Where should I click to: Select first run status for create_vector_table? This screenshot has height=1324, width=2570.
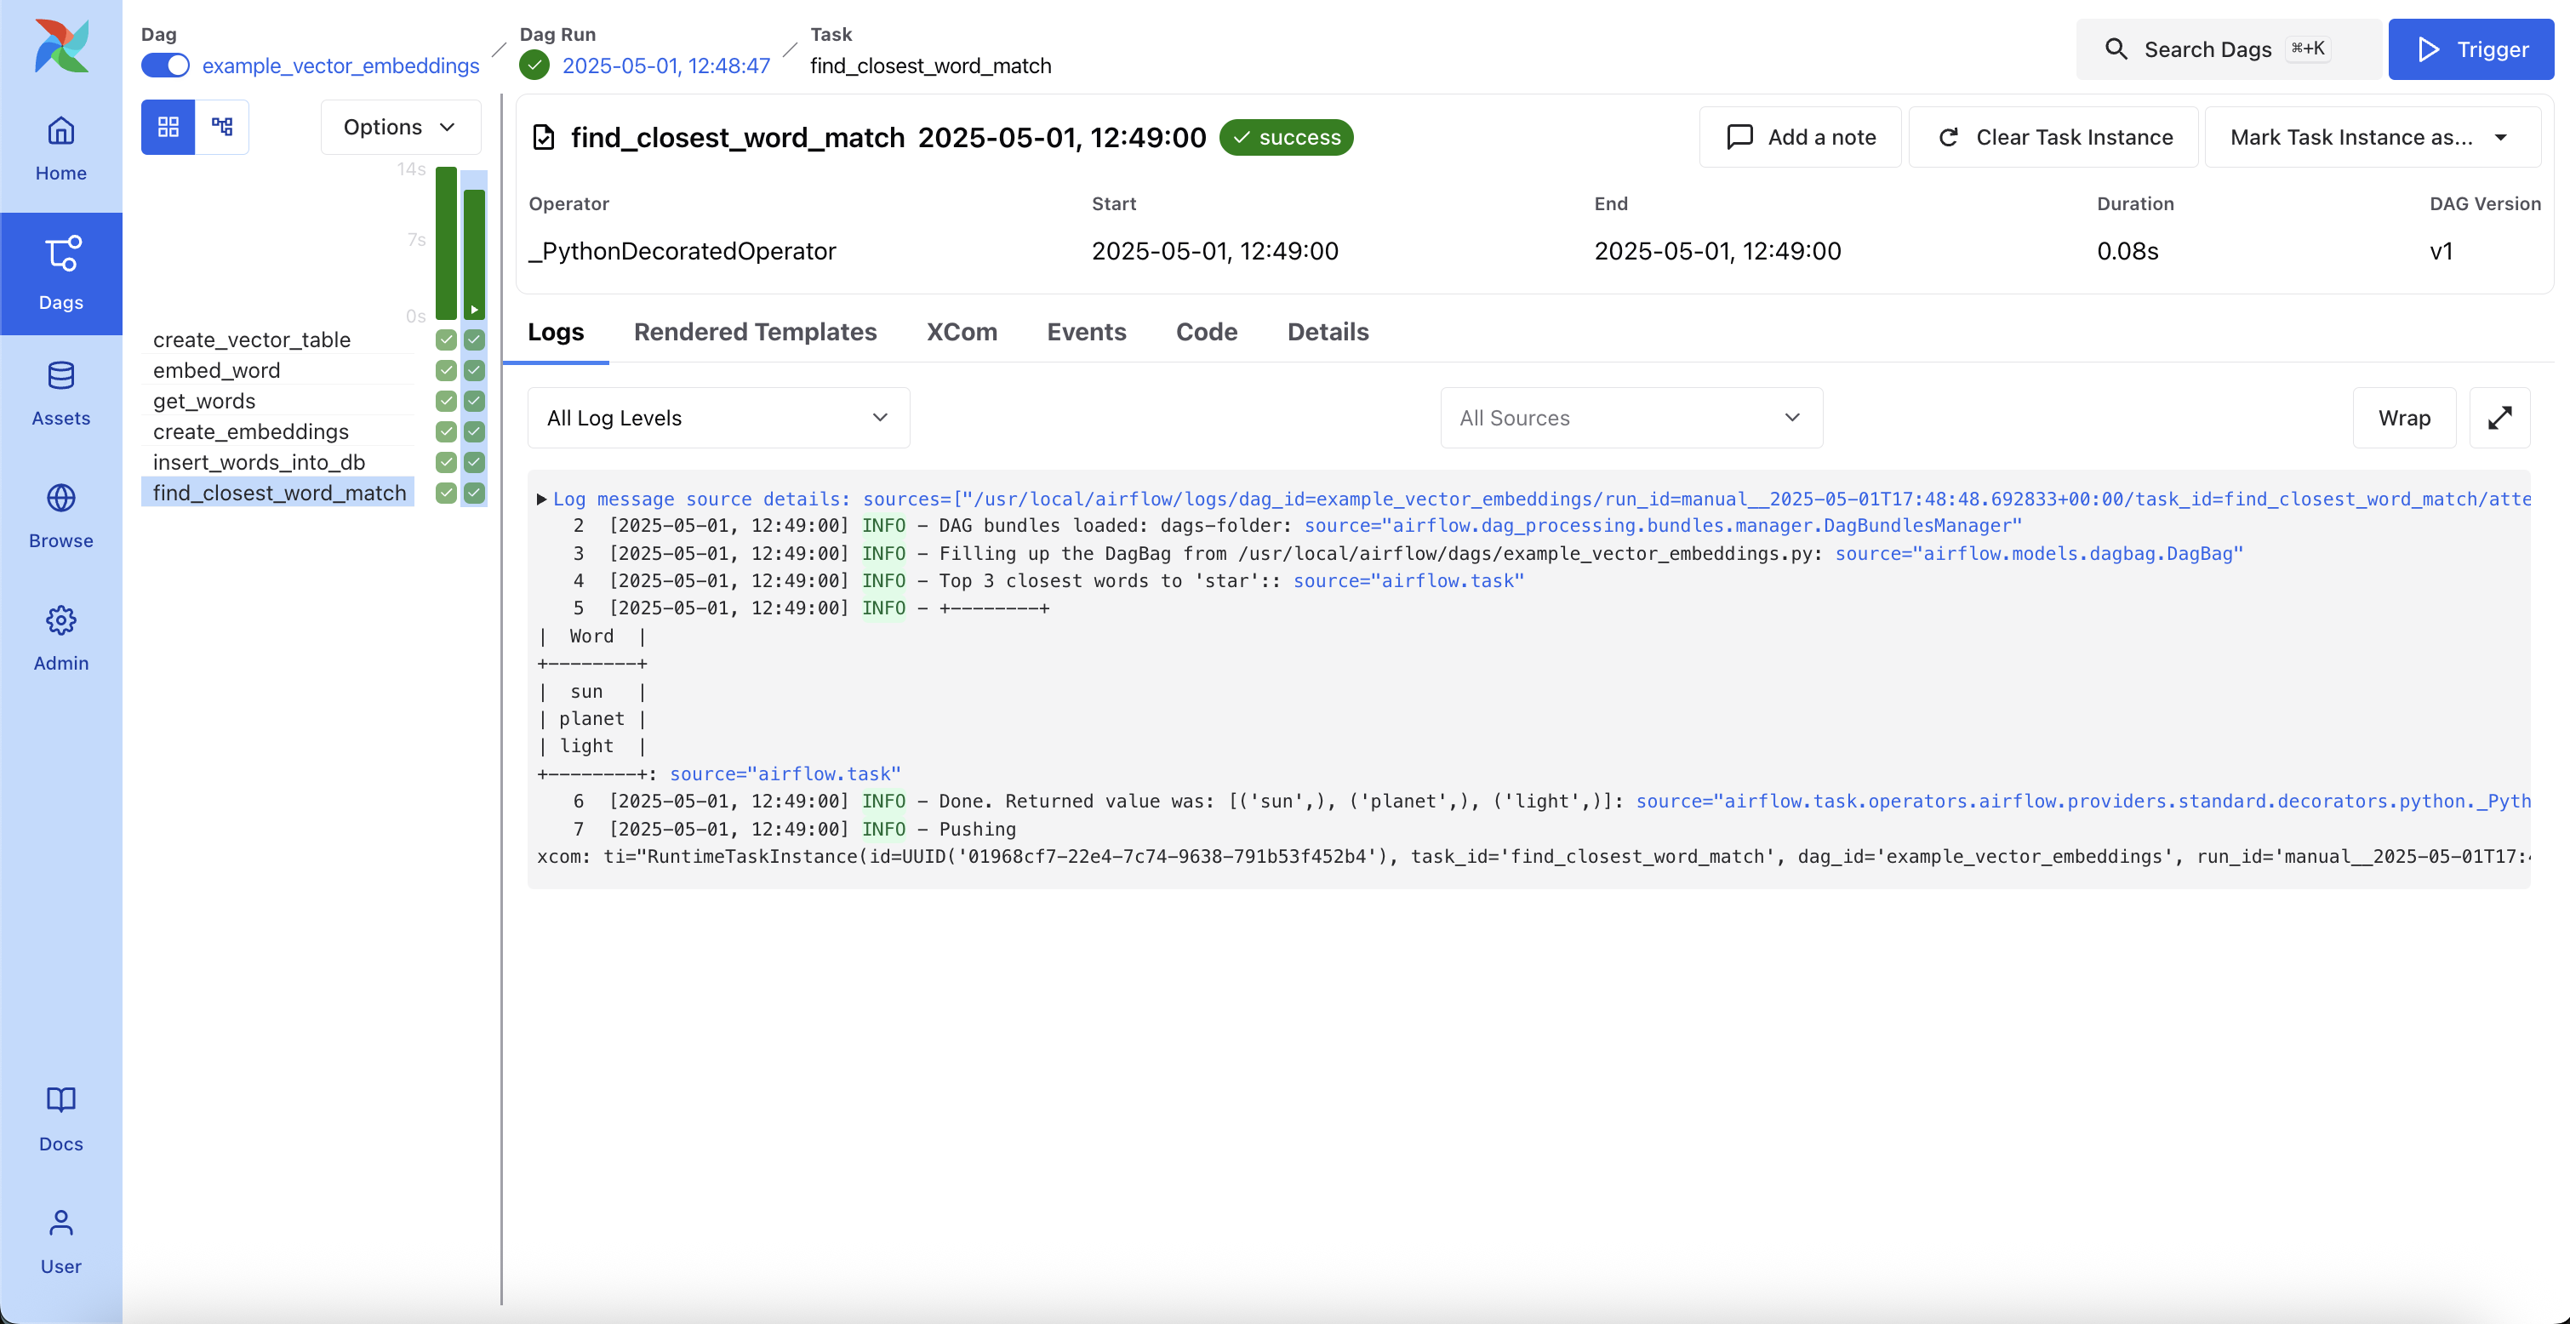[446, 340]
